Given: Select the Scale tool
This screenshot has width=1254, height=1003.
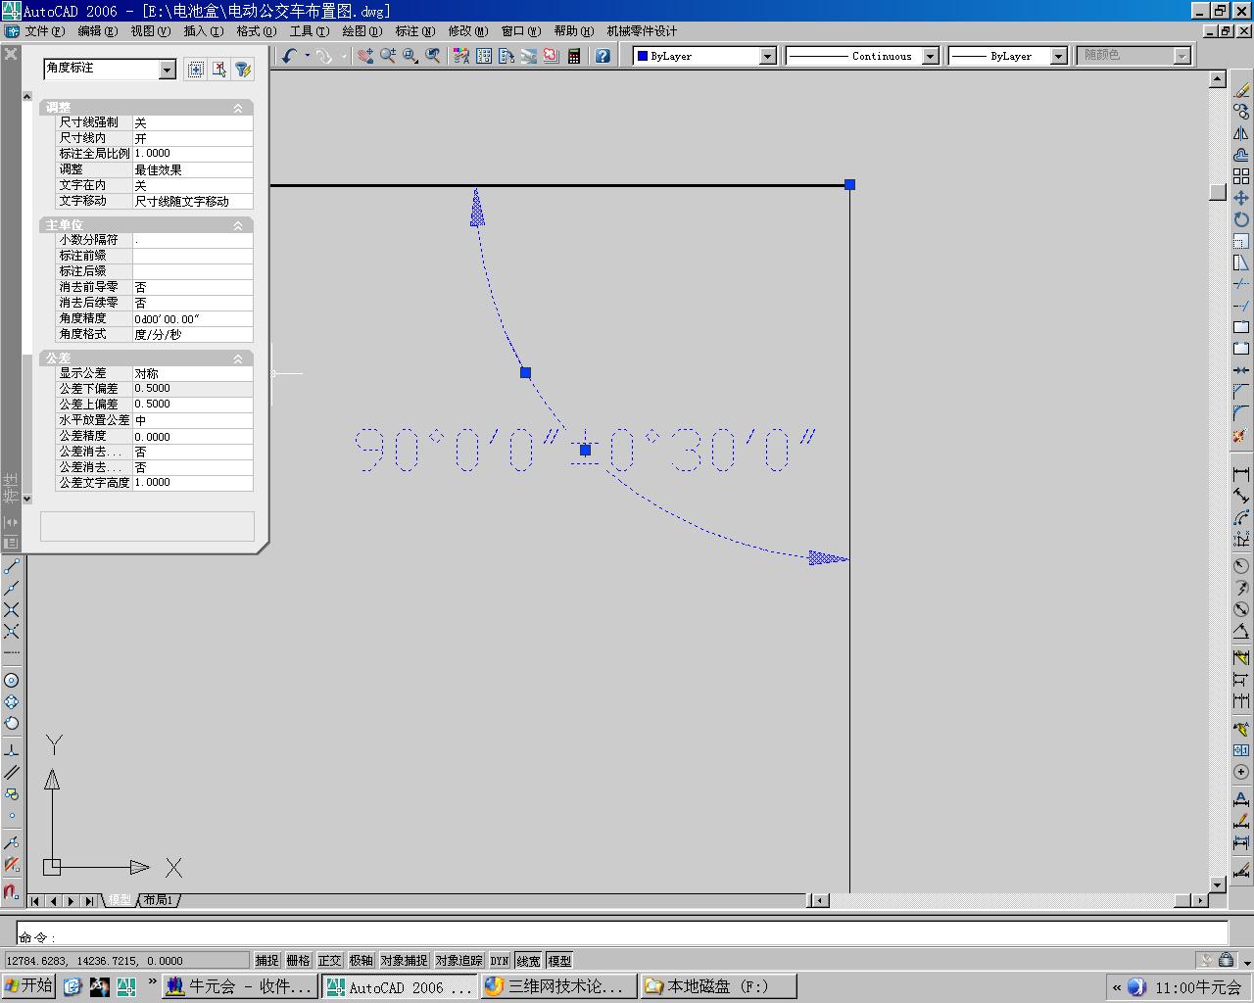Looking at the screenshot, I should [1241, 241].
